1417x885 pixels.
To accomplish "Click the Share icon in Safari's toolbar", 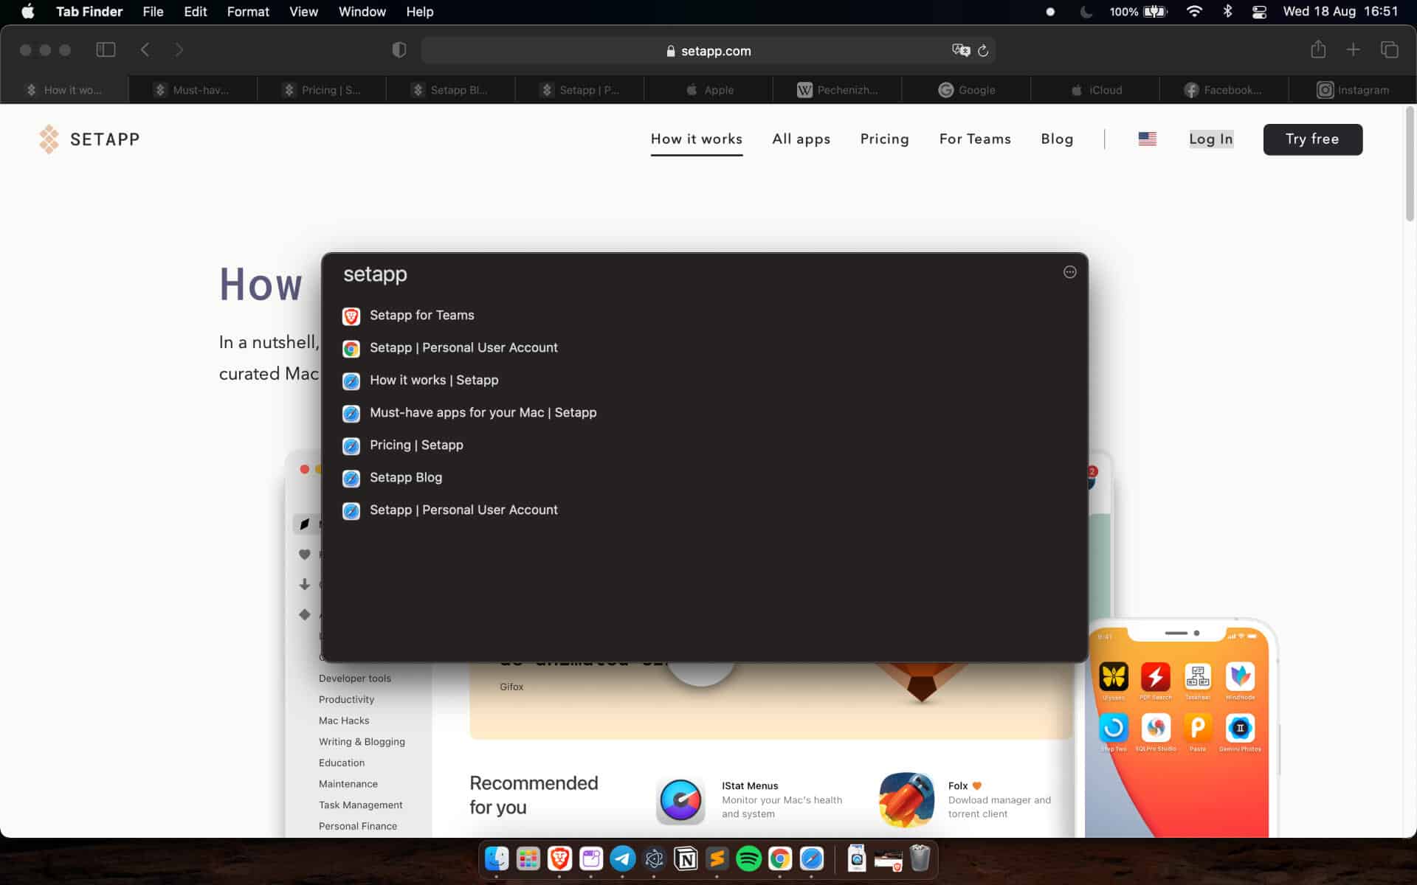I will pos(1318,49).
